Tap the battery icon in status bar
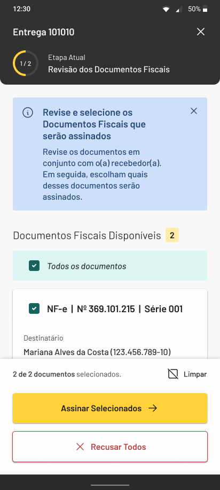Image resolution: width=220 pixels, height=490 pixels. 205,9
